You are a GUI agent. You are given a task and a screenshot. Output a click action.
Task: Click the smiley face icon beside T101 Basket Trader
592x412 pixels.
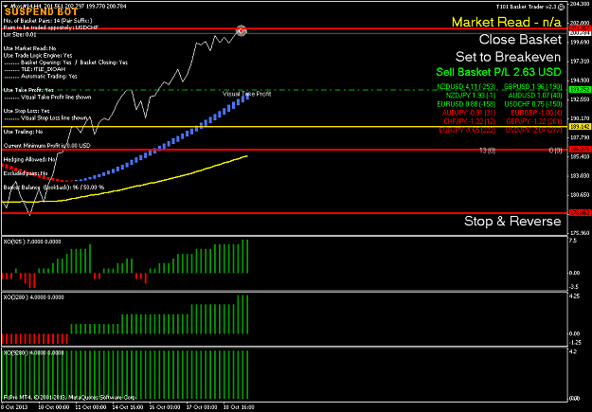click(x=562, y=7)
